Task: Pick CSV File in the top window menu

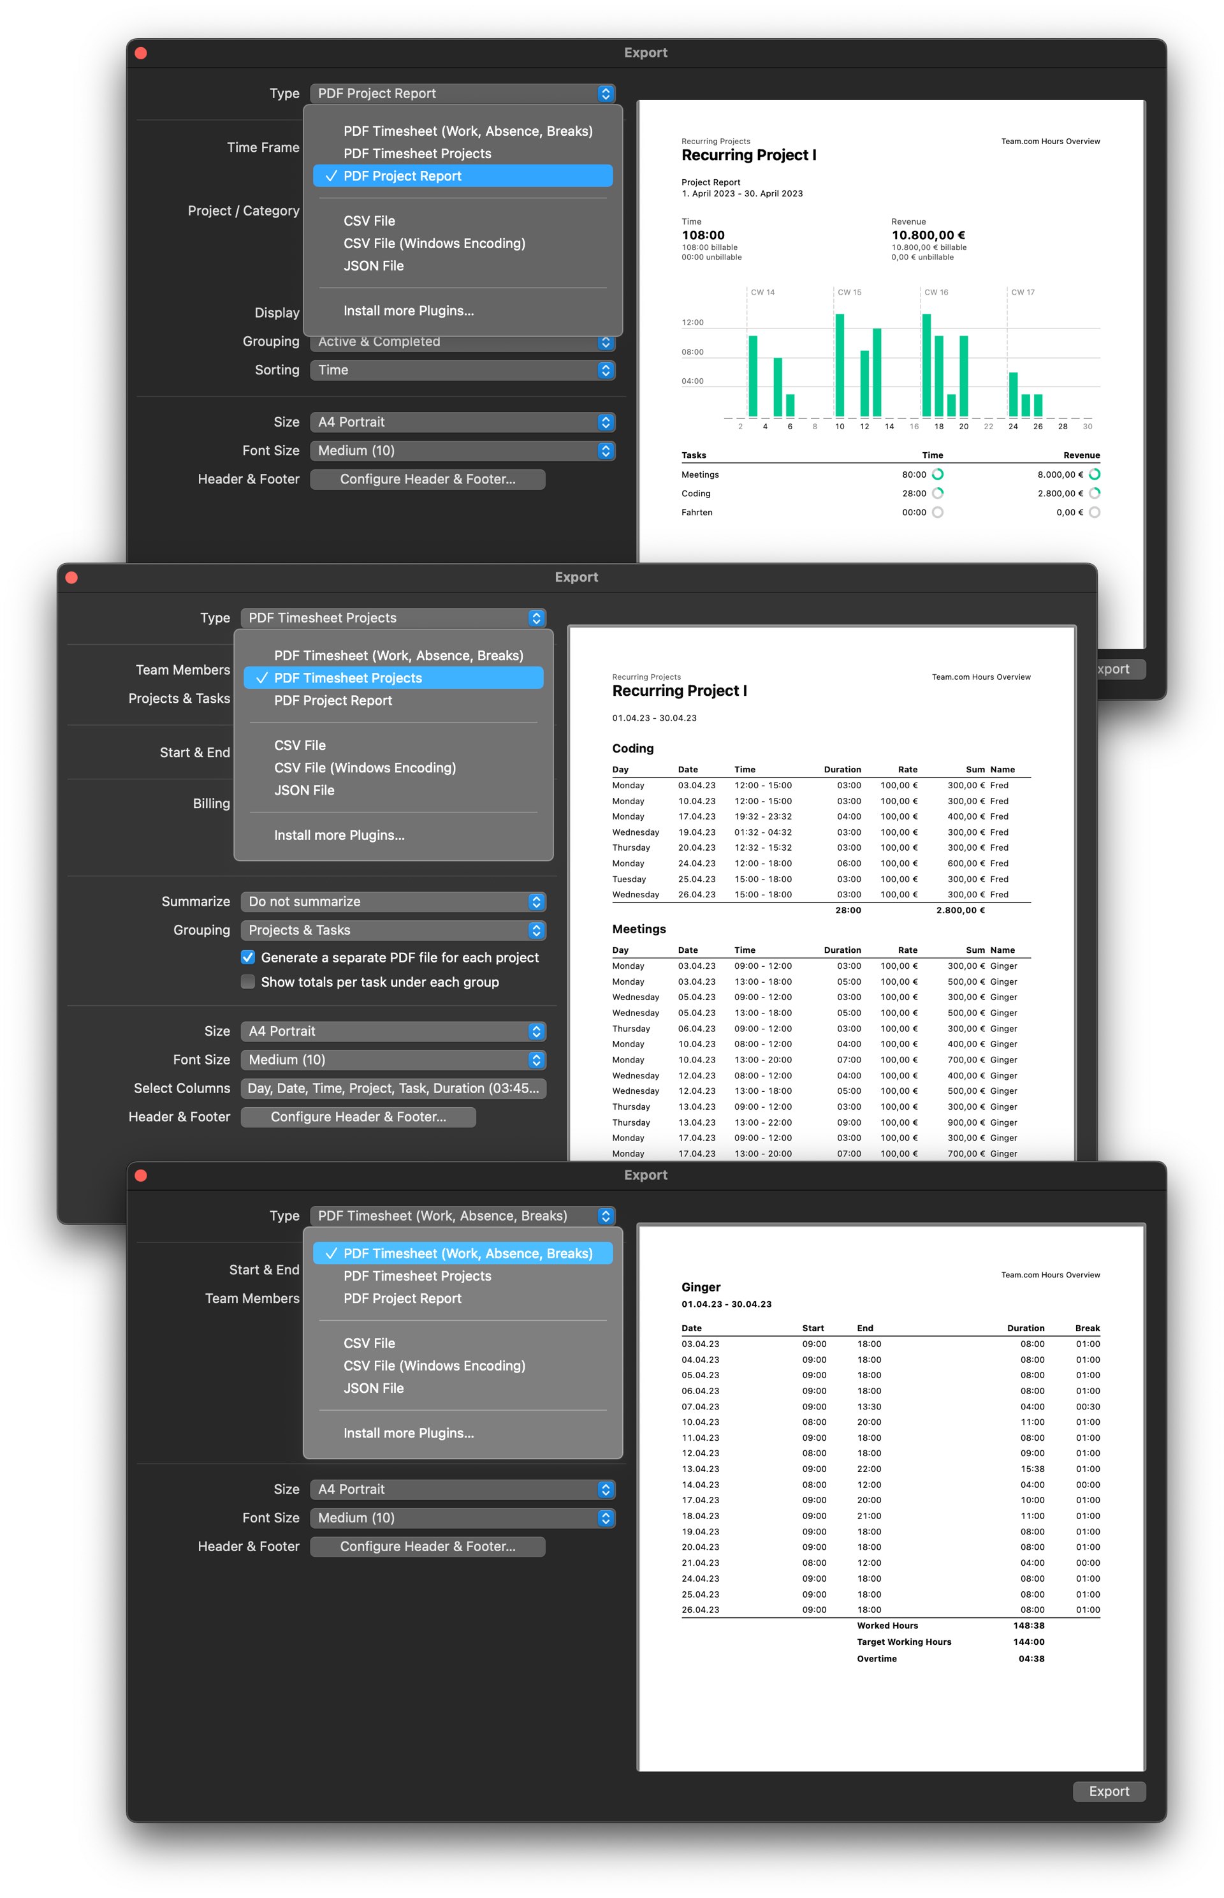Action: pos(463,221)
